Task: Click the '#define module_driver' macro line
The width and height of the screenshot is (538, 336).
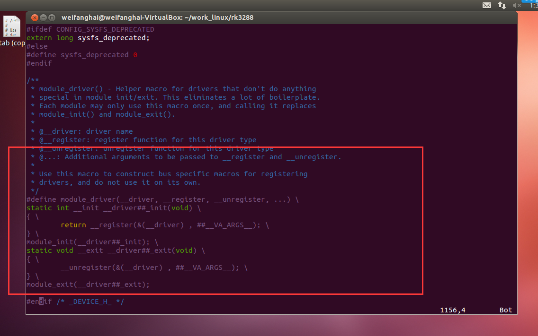Action: pos(162,199)
